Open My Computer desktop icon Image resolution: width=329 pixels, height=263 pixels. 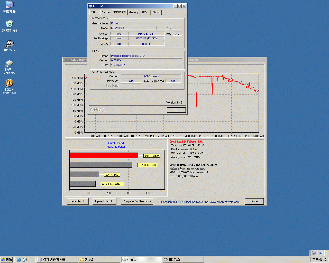coord(9,5)
